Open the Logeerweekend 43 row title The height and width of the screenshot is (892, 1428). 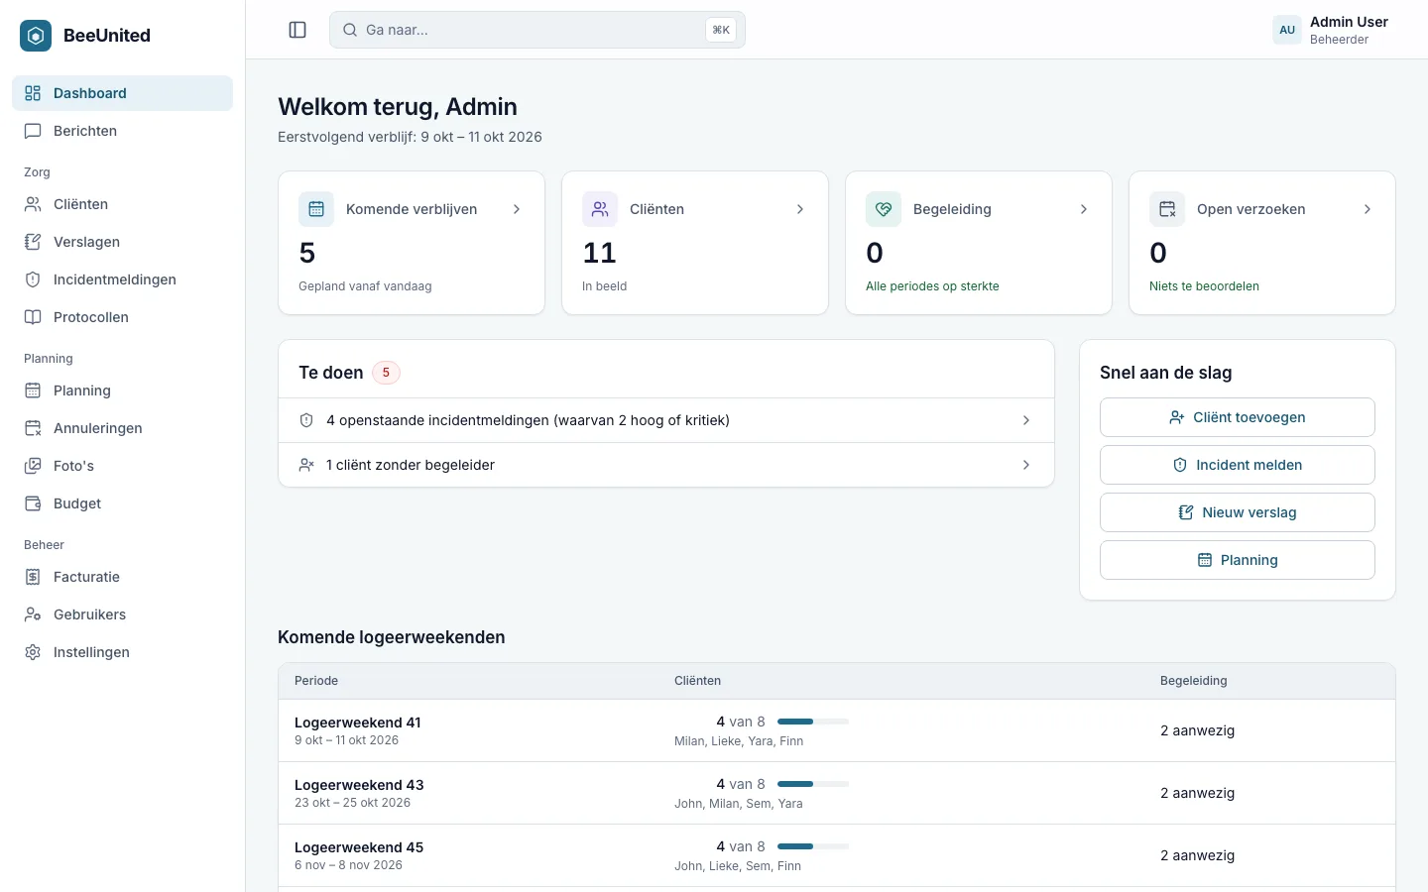tap(359, 785)
